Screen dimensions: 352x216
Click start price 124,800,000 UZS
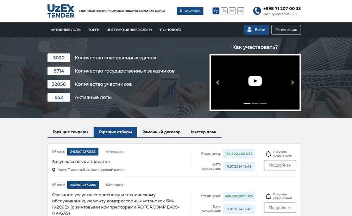click(239, 154)
